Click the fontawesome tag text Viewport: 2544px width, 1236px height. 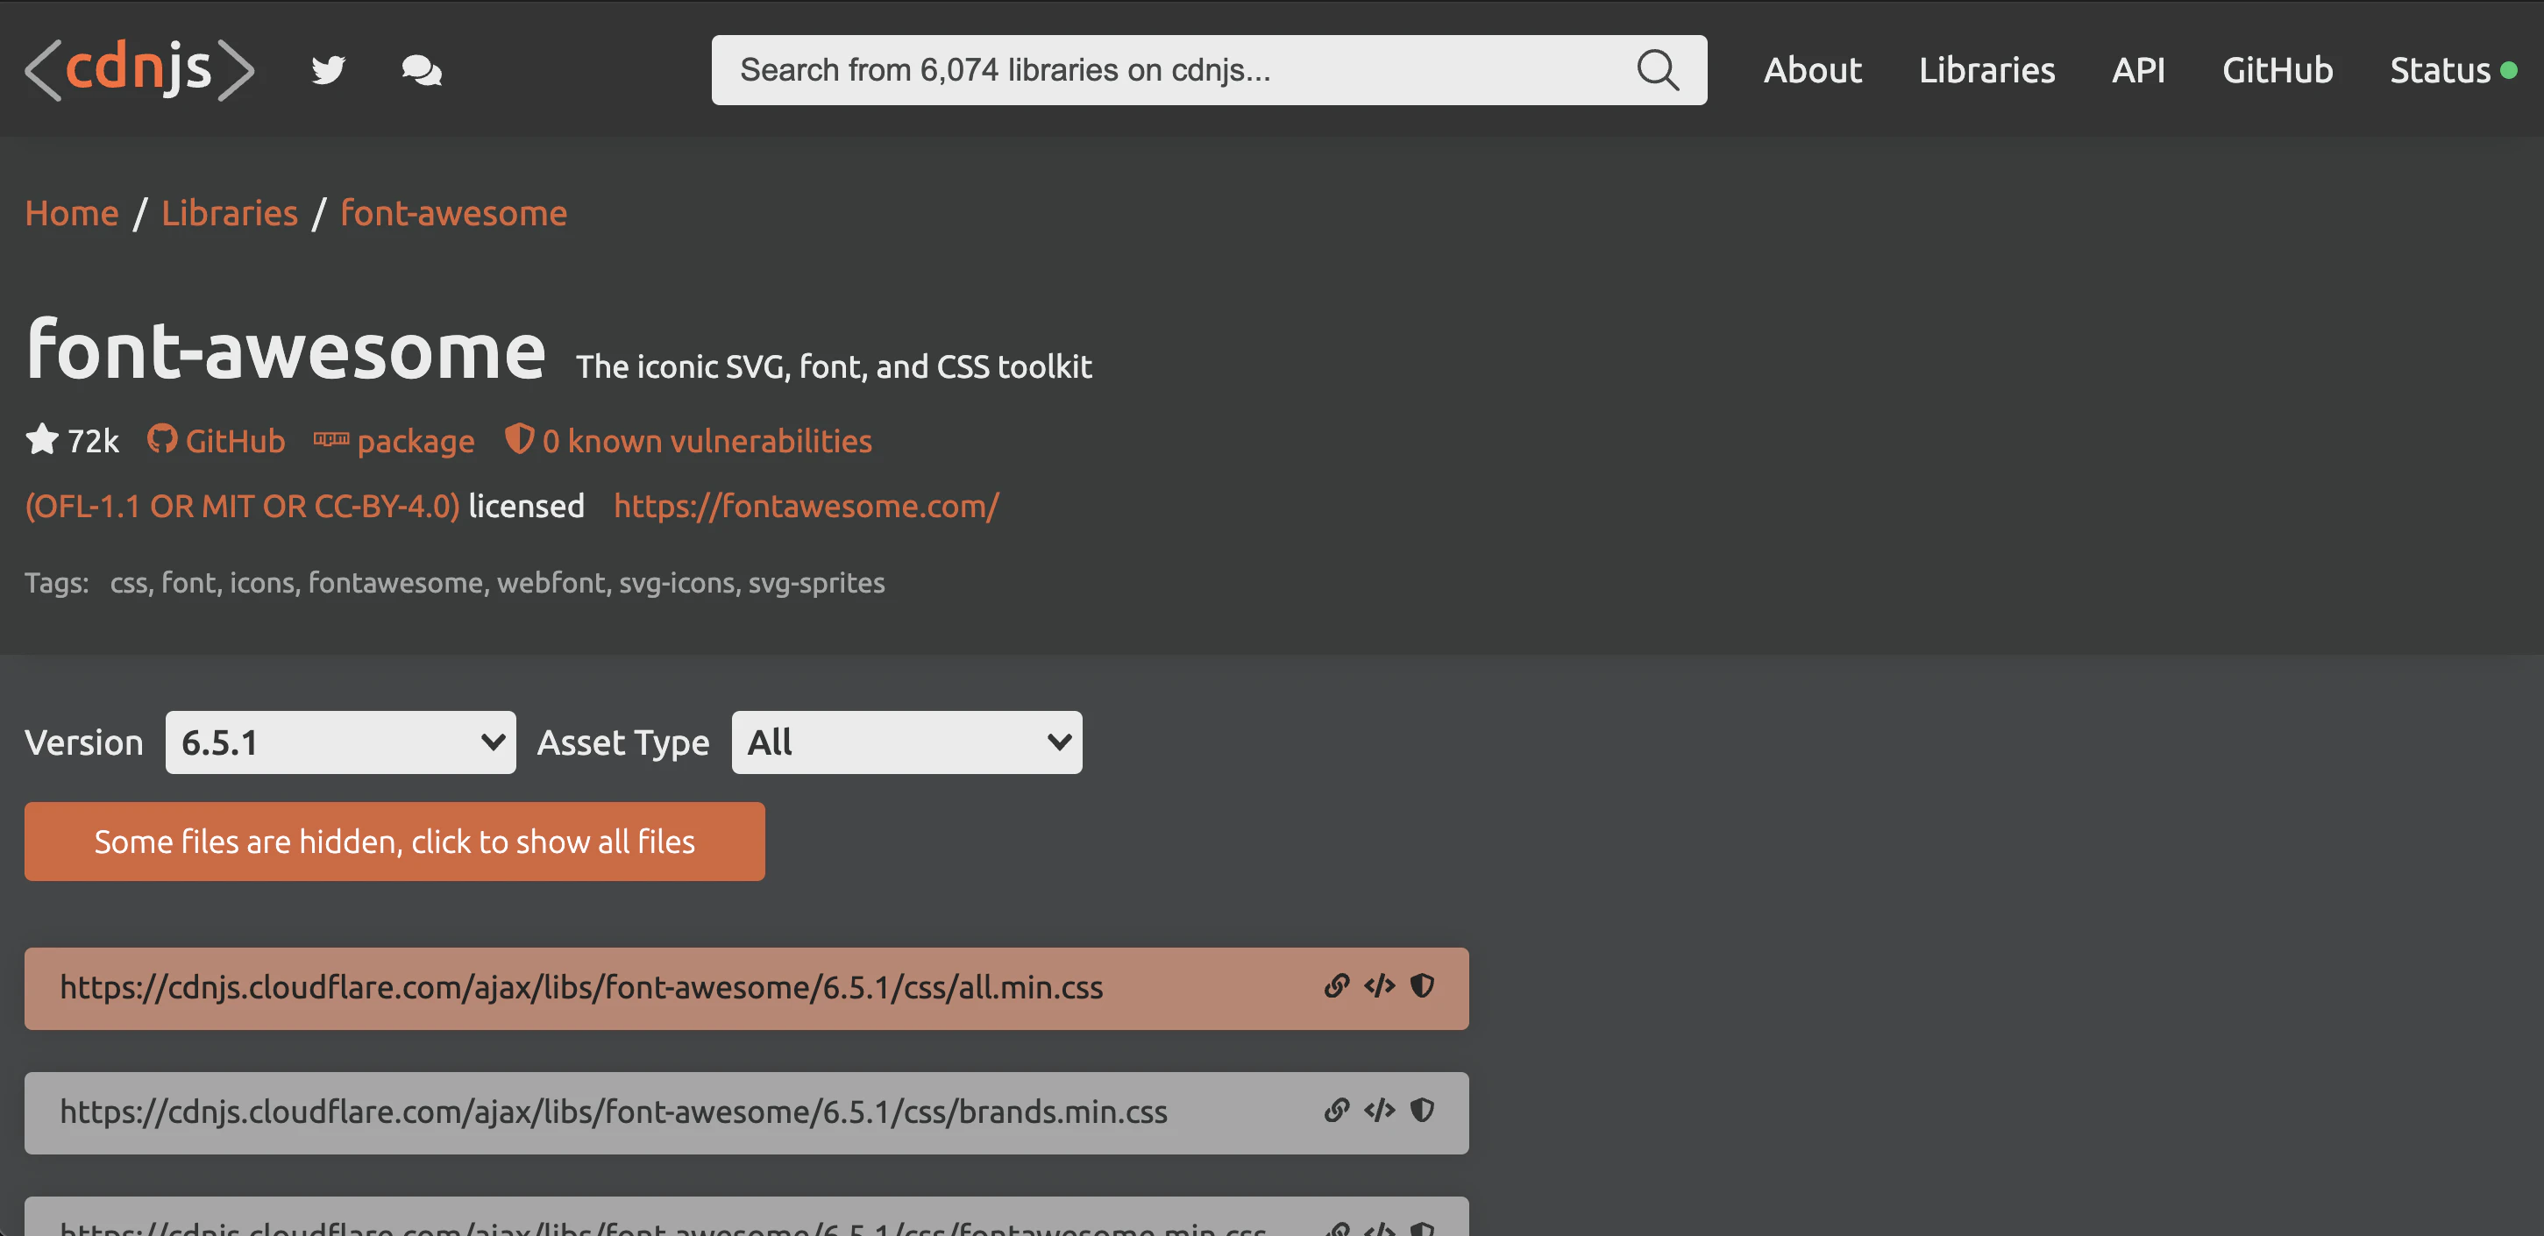click(395, 584)
